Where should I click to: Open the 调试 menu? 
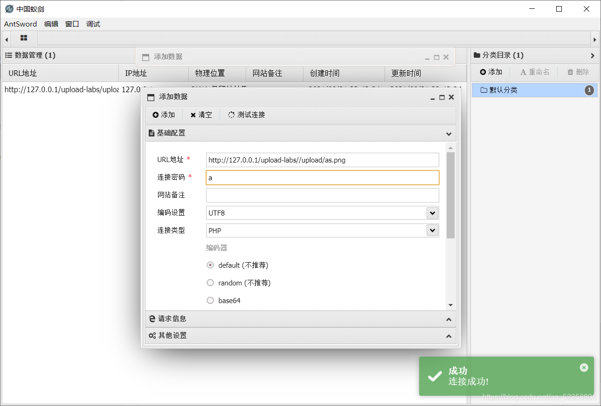click(x=93, y=24)
